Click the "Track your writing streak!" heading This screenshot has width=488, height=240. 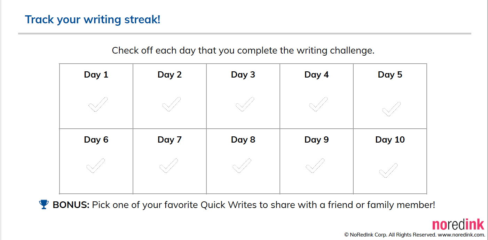coord(93,19)
